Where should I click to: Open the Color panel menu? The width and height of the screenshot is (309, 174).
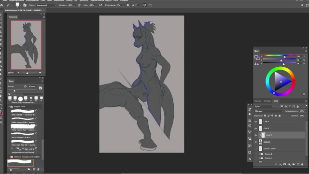[x=306, y=51]
